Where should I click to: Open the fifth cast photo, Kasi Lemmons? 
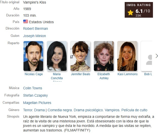127,56
